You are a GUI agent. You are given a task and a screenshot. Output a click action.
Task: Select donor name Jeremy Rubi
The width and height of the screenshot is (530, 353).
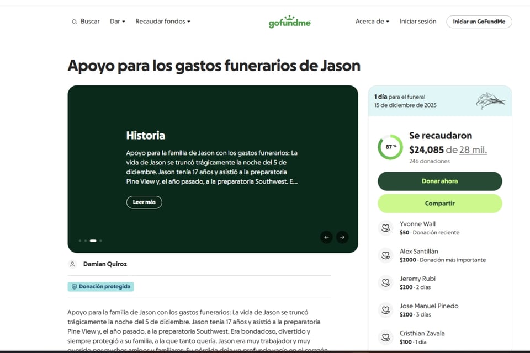pos(417,279)
